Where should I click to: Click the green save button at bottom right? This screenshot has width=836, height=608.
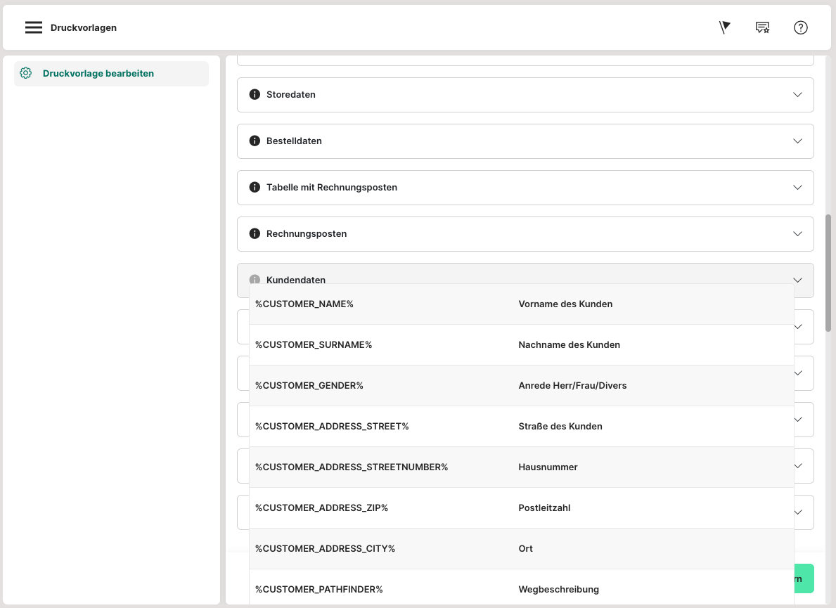[804, 578]
